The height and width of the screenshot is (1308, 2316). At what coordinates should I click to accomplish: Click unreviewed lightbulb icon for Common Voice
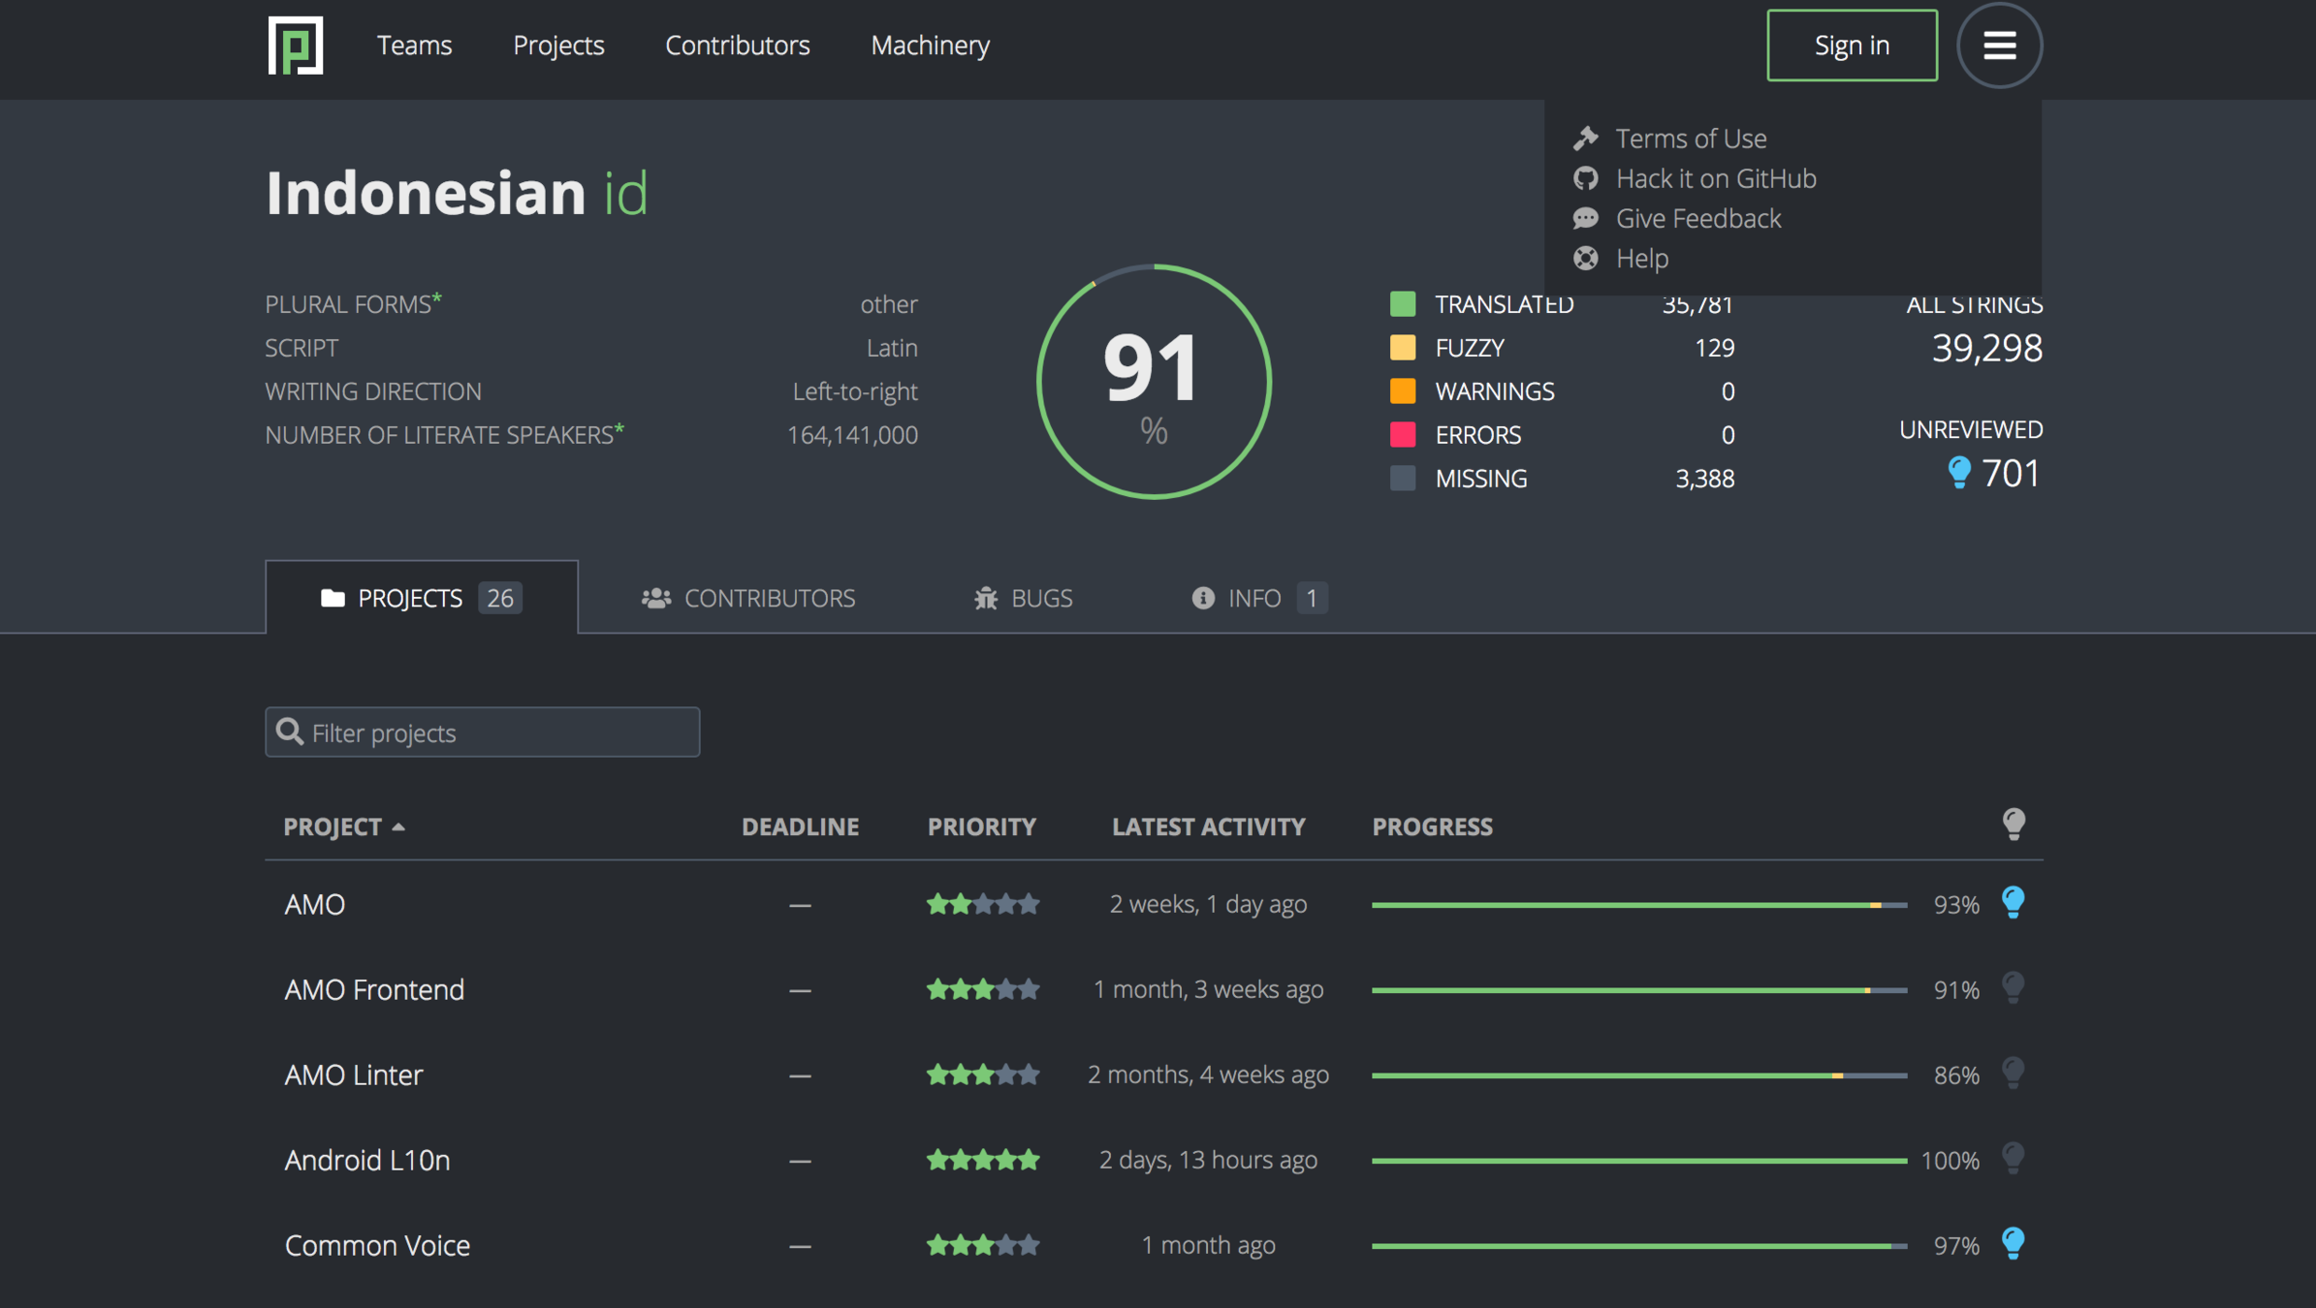point(2013,1244)
